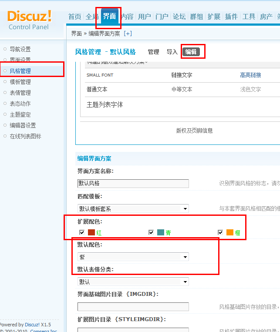Viewport: 280px width, 332px height.
Task: Open 界面设置 in the sidebar
Action: [20, 59]
